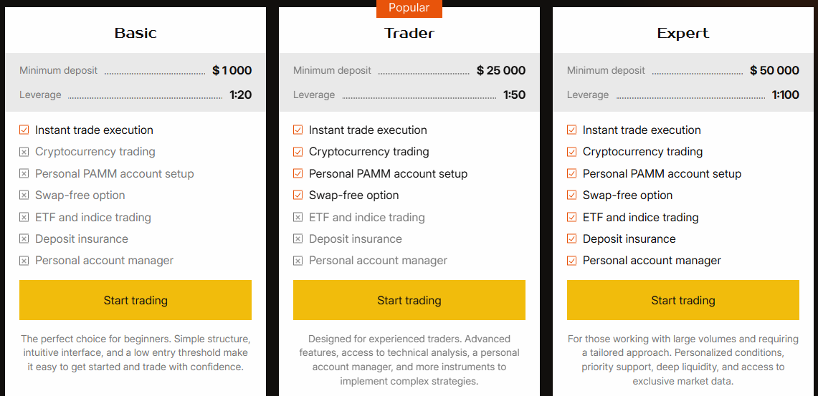Screen dimensions: 818x396
Task: Click Trader's ETF and indice trading cross icon
Action: [x=298, y=217]
